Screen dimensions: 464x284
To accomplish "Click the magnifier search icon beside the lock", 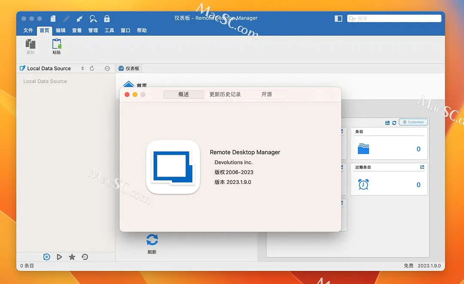I will pos(93,18).
